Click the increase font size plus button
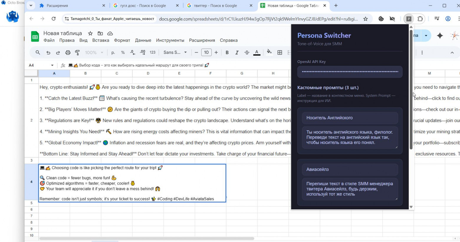Viewport: 460px width, 242px height. click(x=216, y=52)
